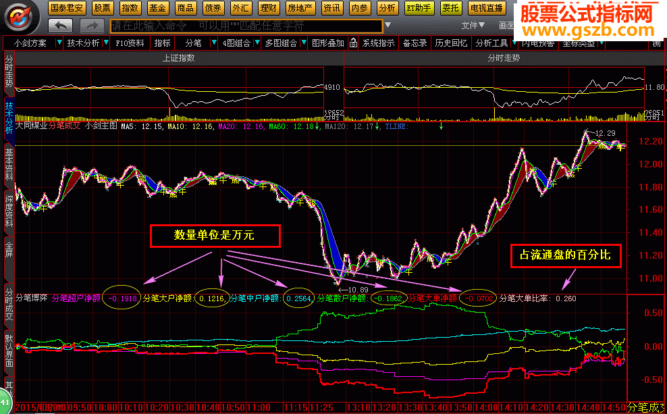Switch to the 深度资料 side tab
This screenshot has width=667, height=414.
pyautogui.click(x=9, y=211)
